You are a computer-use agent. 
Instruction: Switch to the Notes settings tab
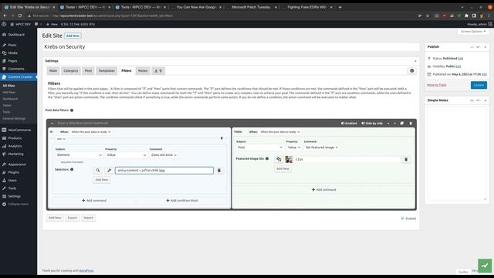[x=143, y=71]
